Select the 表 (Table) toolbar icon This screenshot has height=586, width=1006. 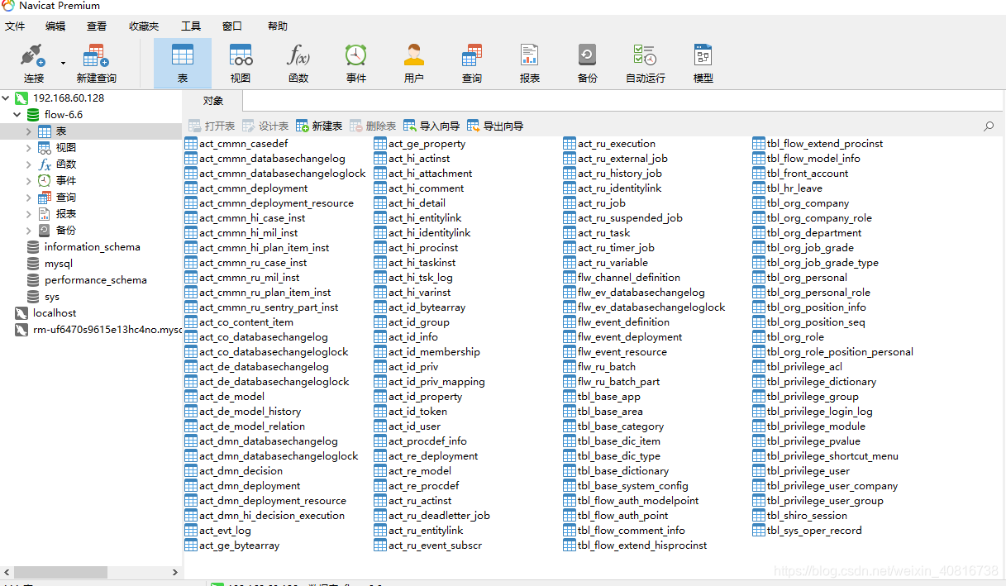click(x=183, y=64)
